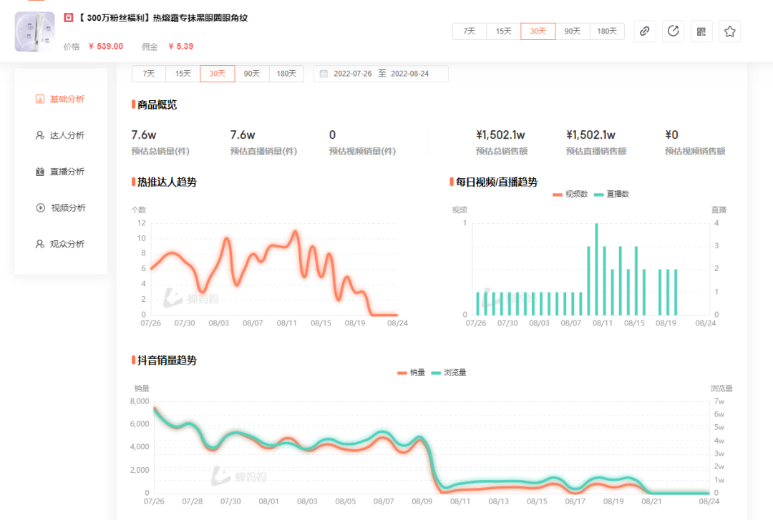Select 7天 beside the date range picker
The height and width of the screenshot is (520, 773).
pos(149,74)
